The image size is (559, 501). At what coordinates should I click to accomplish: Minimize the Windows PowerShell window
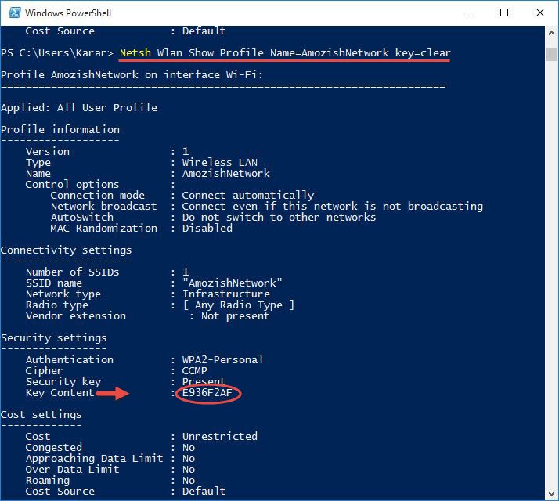(x=469, y=13)
